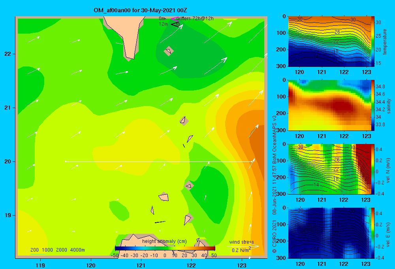Click the '33.8' value on salinity scale
This screenshot has width=395, height=269.
pos(380,124)
